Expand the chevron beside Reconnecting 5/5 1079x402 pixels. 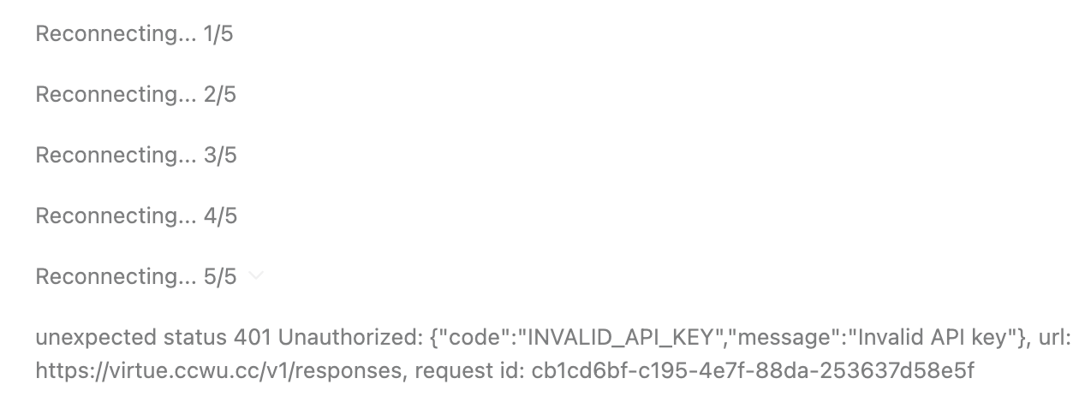pyautogui.click(x=255, y=276)
